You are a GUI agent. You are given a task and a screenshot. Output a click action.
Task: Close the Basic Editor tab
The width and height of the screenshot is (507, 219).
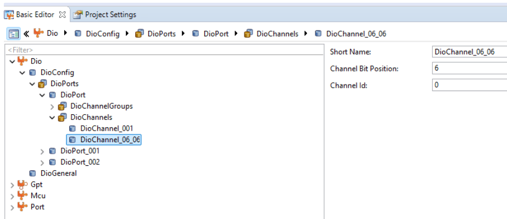63,14
